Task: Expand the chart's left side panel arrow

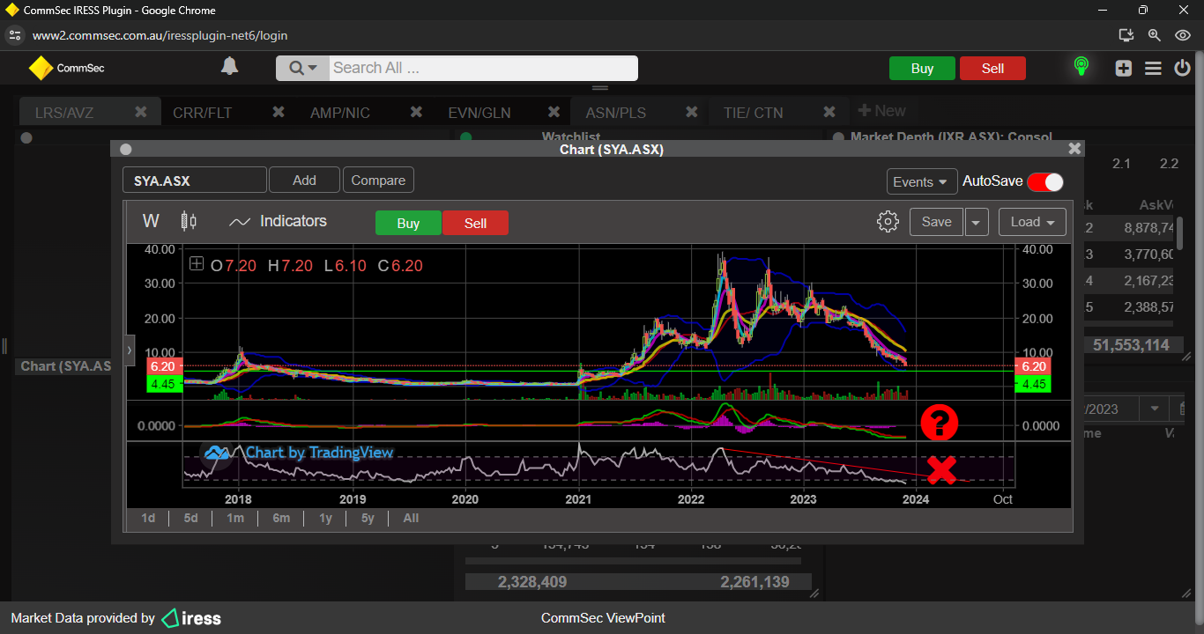Action: pyautogui.click(x=130, y=350)
